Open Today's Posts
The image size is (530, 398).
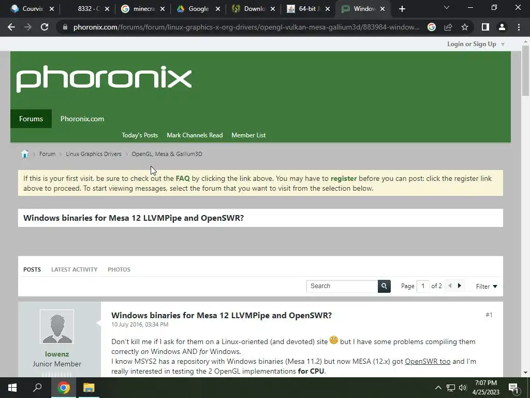140,135
